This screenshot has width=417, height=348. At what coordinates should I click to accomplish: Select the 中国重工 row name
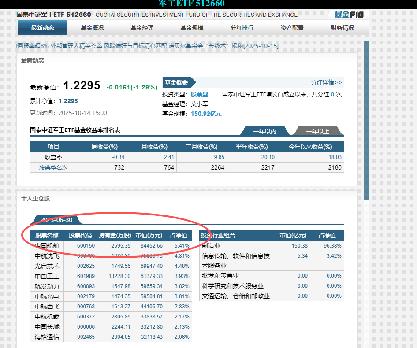click(x=47, y=276)
